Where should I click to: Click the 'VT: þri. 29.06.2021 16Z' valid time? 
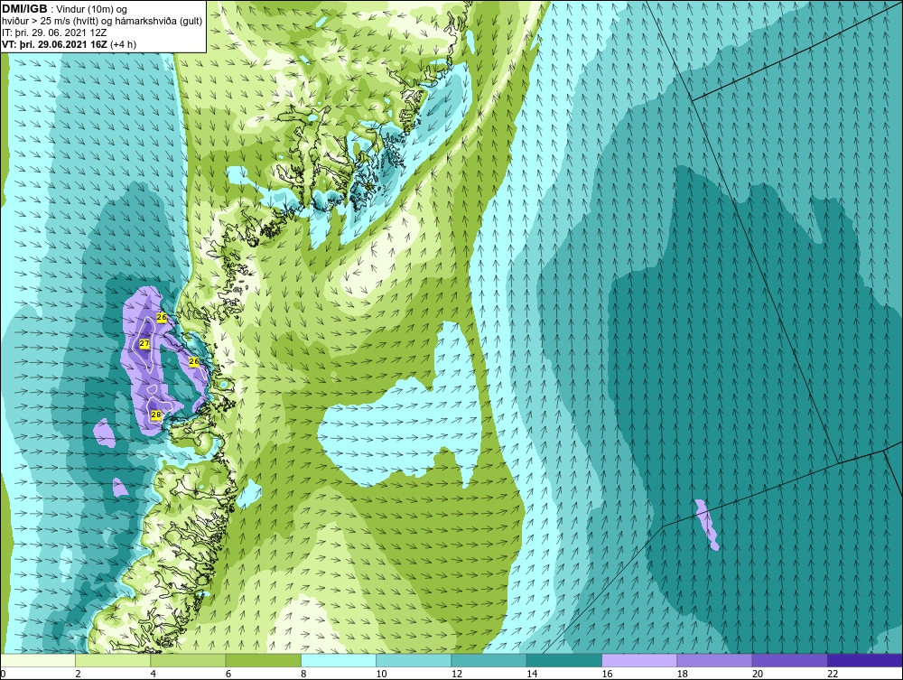[54, 43]
